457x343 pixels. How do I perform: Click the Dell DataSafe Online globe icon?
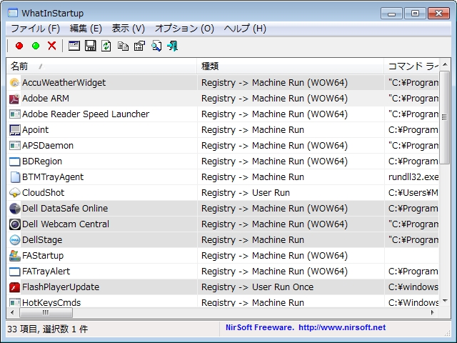pos(14,209)
